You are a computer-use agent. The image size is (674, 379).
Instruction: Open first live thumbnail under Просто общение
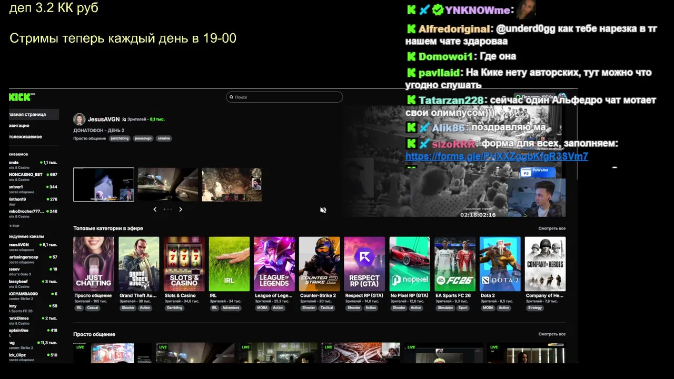[112, 353]
